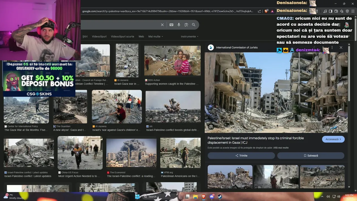
Task: Open the weather widget showing 7°C
Action: pos(13,197)
